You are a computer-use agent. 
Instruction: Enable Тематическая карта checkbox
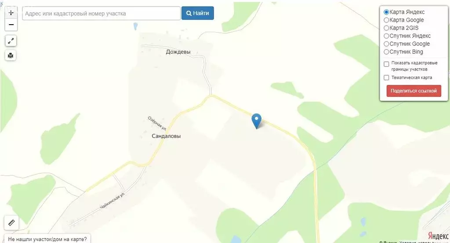[x=386, y=77]
